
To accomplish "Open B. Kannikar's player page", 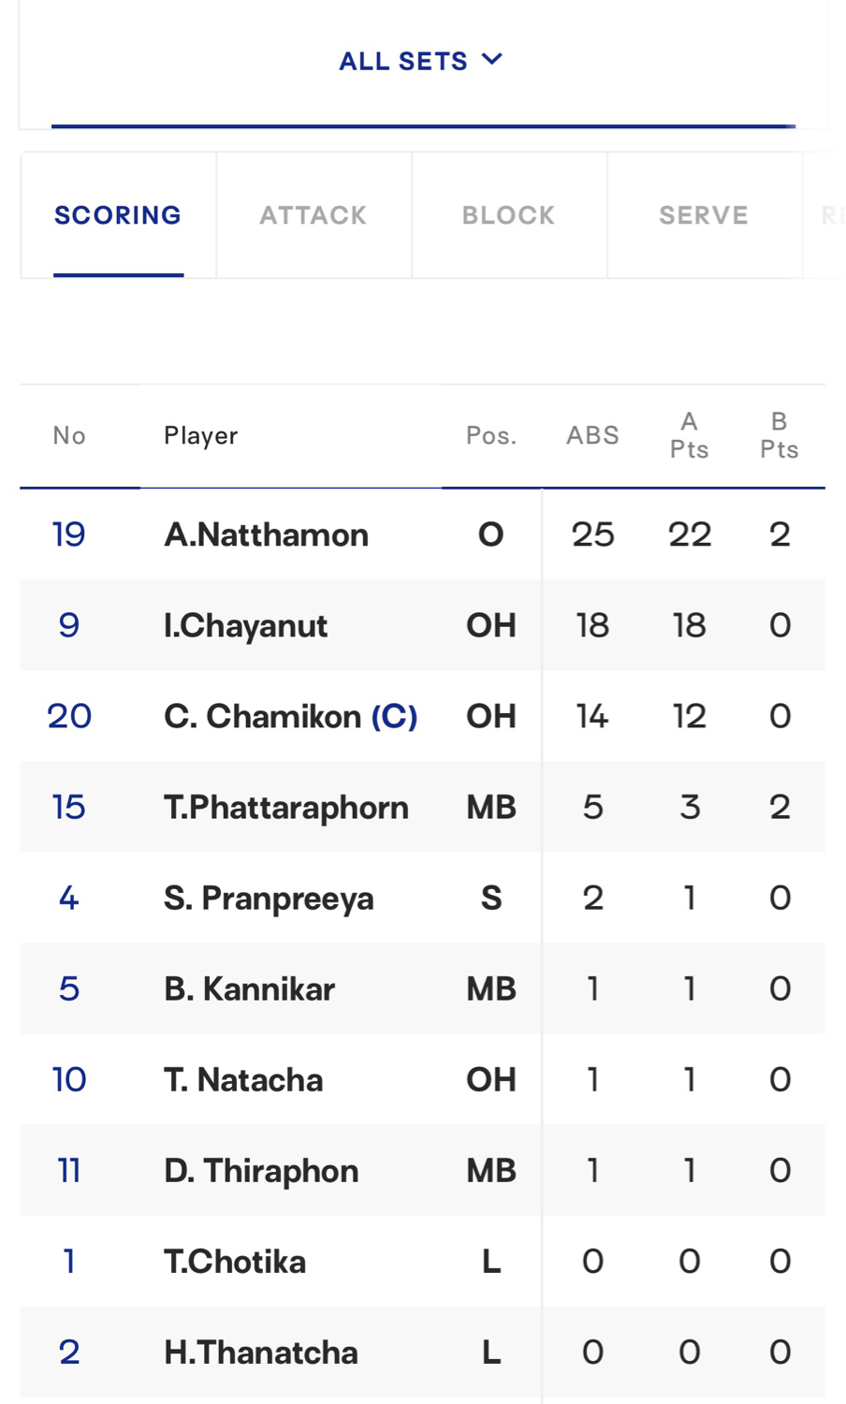I will [249, 988].
